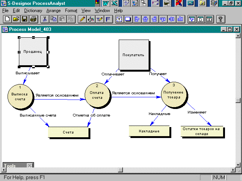Save the model using the floppy disk icon

pyautogui.click(x=25, y=19)
